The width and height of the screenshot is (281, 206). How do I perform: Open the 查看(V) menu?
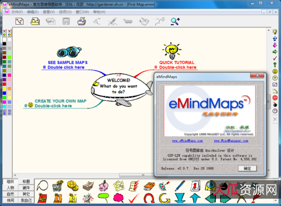(x=49, y=12)
